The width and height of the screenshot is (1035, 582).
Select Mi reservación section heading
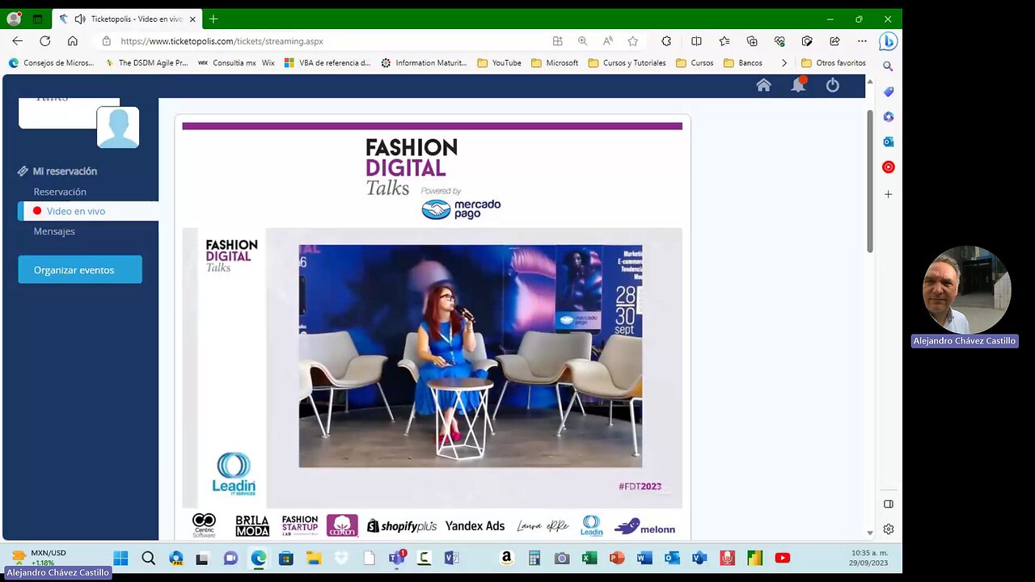(x=57, y=171)
